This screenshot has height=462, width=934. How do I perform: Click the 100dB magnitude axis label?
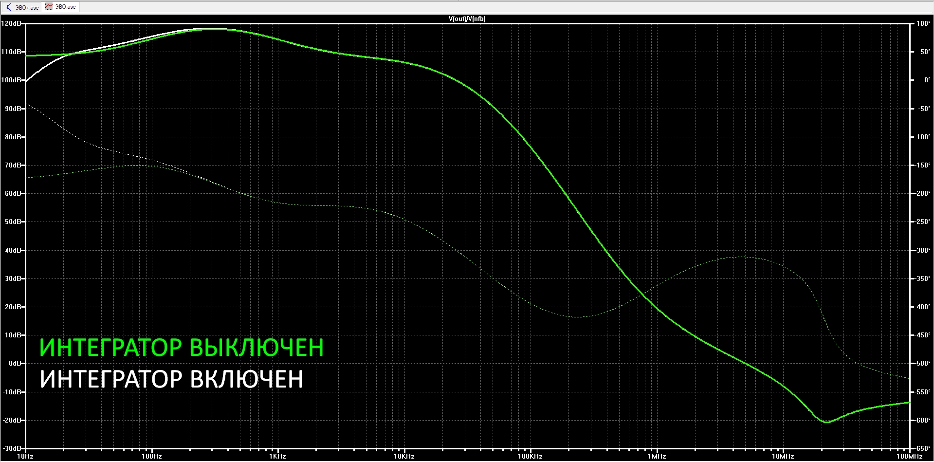pos(11,80)
